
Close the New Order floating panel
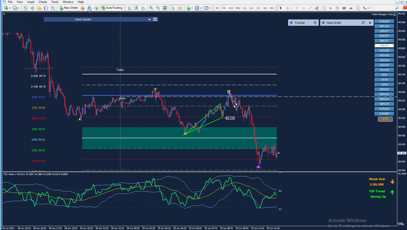click(x=369, y=23)
